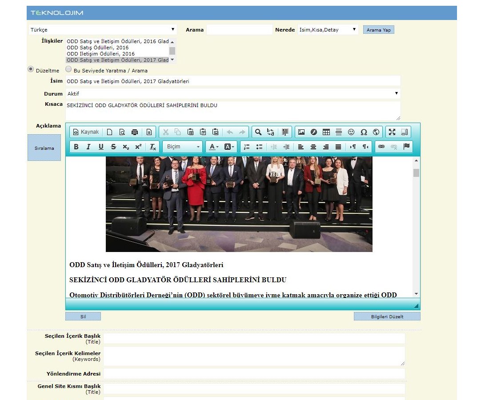Insert a smiley icon
Screen dimensions: 489x400
point(351,132)
